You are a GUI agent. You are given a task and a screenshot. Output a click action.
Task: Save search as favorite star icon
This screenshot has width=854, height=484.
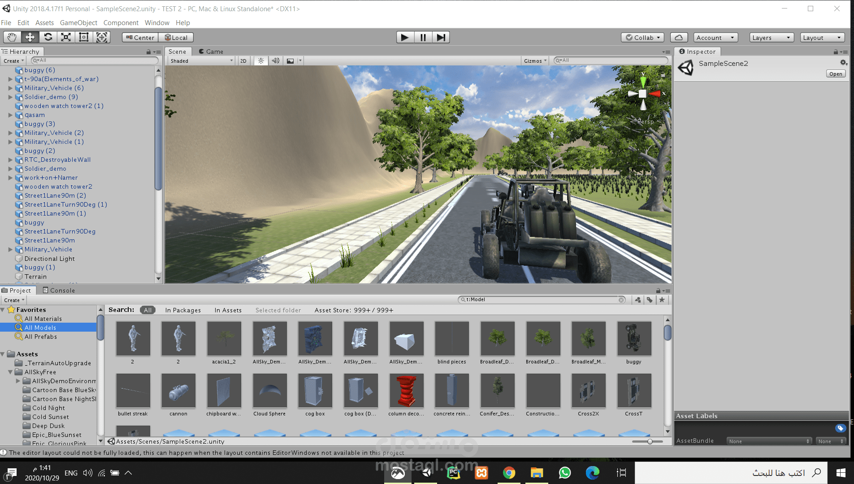pos(662,300)
